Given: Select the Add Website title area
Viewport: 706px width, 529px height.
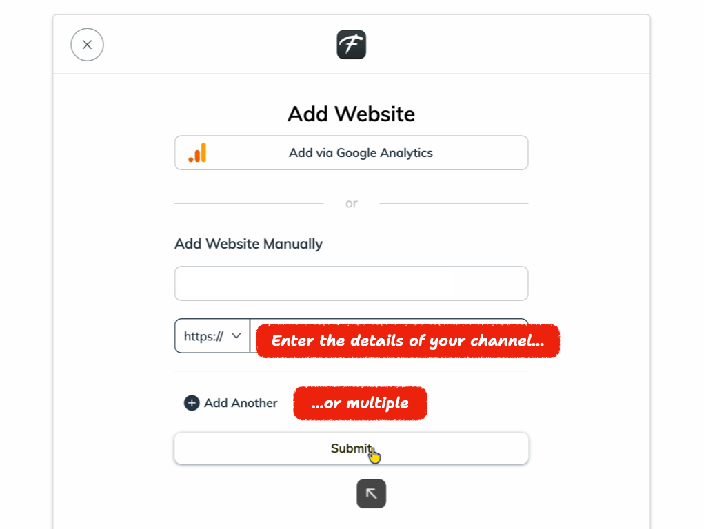Looking at the screenshot, I should click(x=351, y=114).
